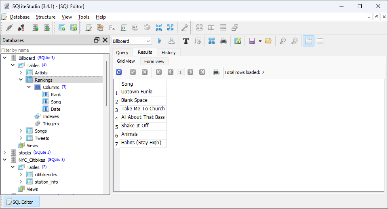Click the Export data arrows-outward icon
This screenshot has width=388, height=209.
coord(170,27)
